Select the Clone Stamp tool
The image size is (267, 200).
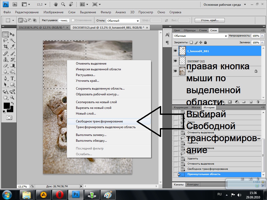(5, 59)
